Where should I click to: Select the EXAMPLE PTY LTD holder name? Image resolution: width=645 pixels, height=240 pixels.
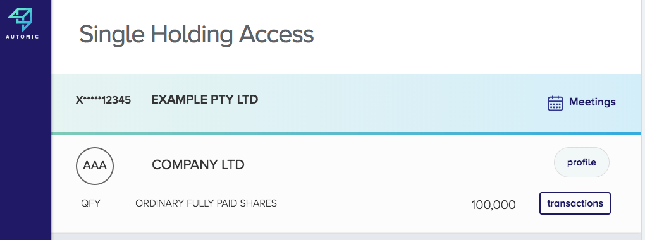click(x=204, y=99)
